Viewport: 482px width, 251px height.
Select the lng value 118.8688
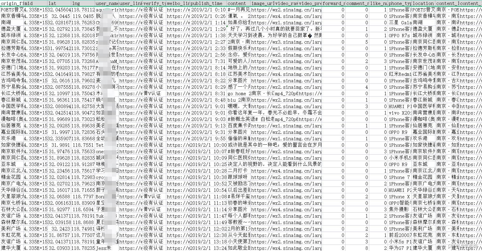pos(83,222)
